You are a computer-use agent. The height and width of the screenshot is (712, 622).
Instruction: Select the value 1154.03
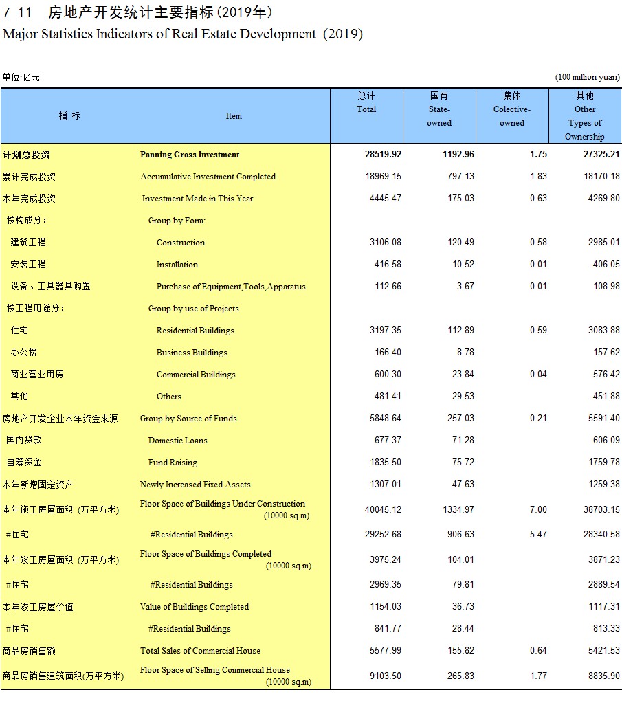(386, 607)
